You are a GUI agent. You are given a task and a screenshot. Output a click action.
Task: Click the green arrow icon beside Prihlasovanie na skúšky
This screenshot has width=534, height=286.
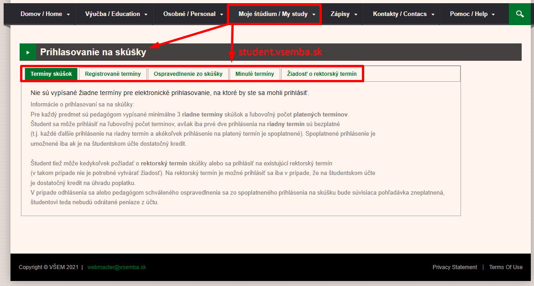pyautogui.click(x=28, y=53)
